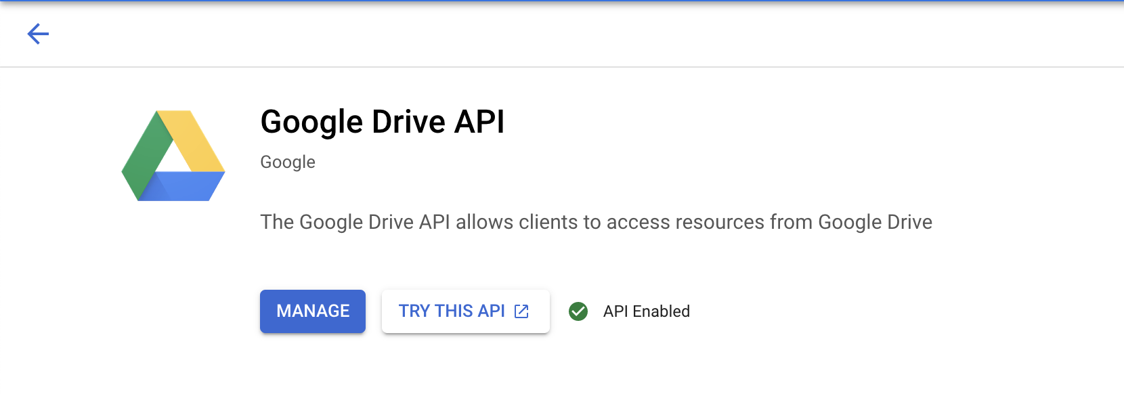Click the "Google Drive API" heading
1124x394 pixels.
(x=382, y=123)
